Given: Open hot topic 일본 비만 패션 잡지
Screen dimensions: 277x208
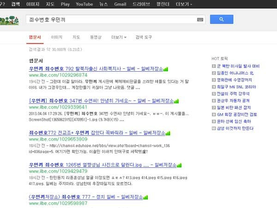Looking at the screenshot, I should pyautogui.click(x=234, y=107).
